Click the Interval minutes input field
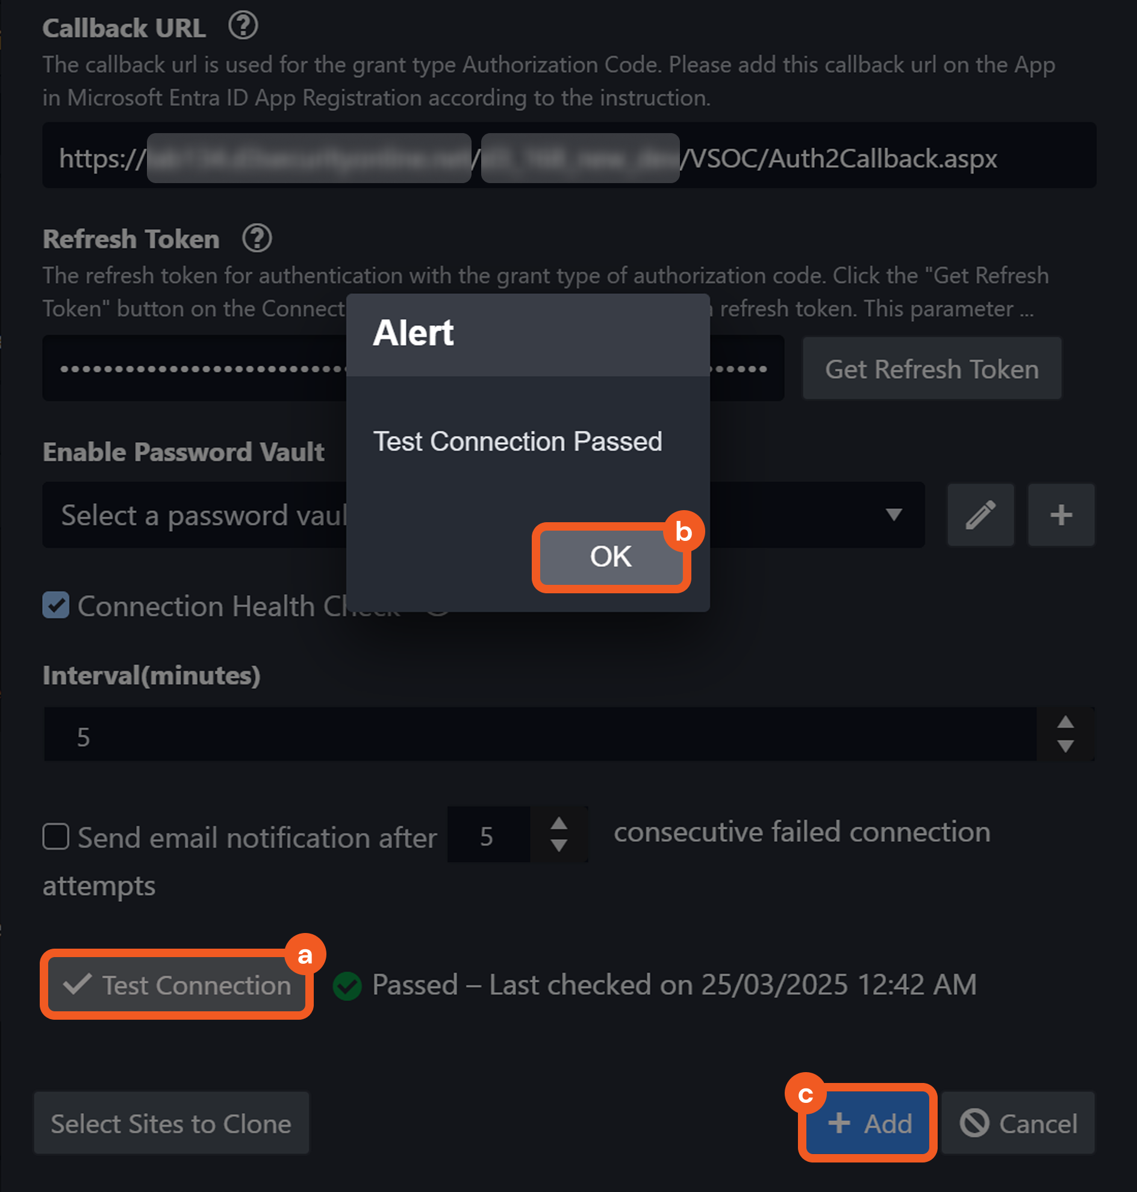This screenshot has height=1192, width=1137. 540,735
